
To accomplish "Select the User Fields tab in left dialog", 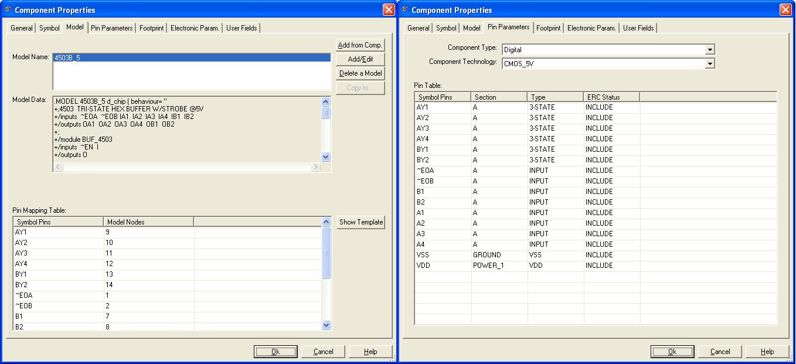I will 241,28.
